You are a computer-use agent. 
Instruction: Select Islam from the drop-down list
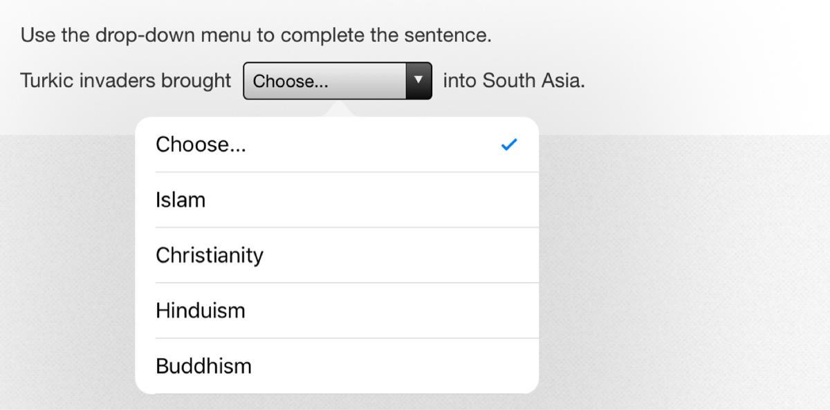coord(181,200)
